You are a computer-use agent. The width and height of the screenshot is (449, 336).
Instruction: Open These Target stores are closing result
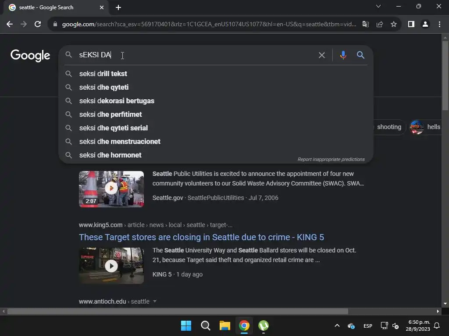click(x=201, y=237)
